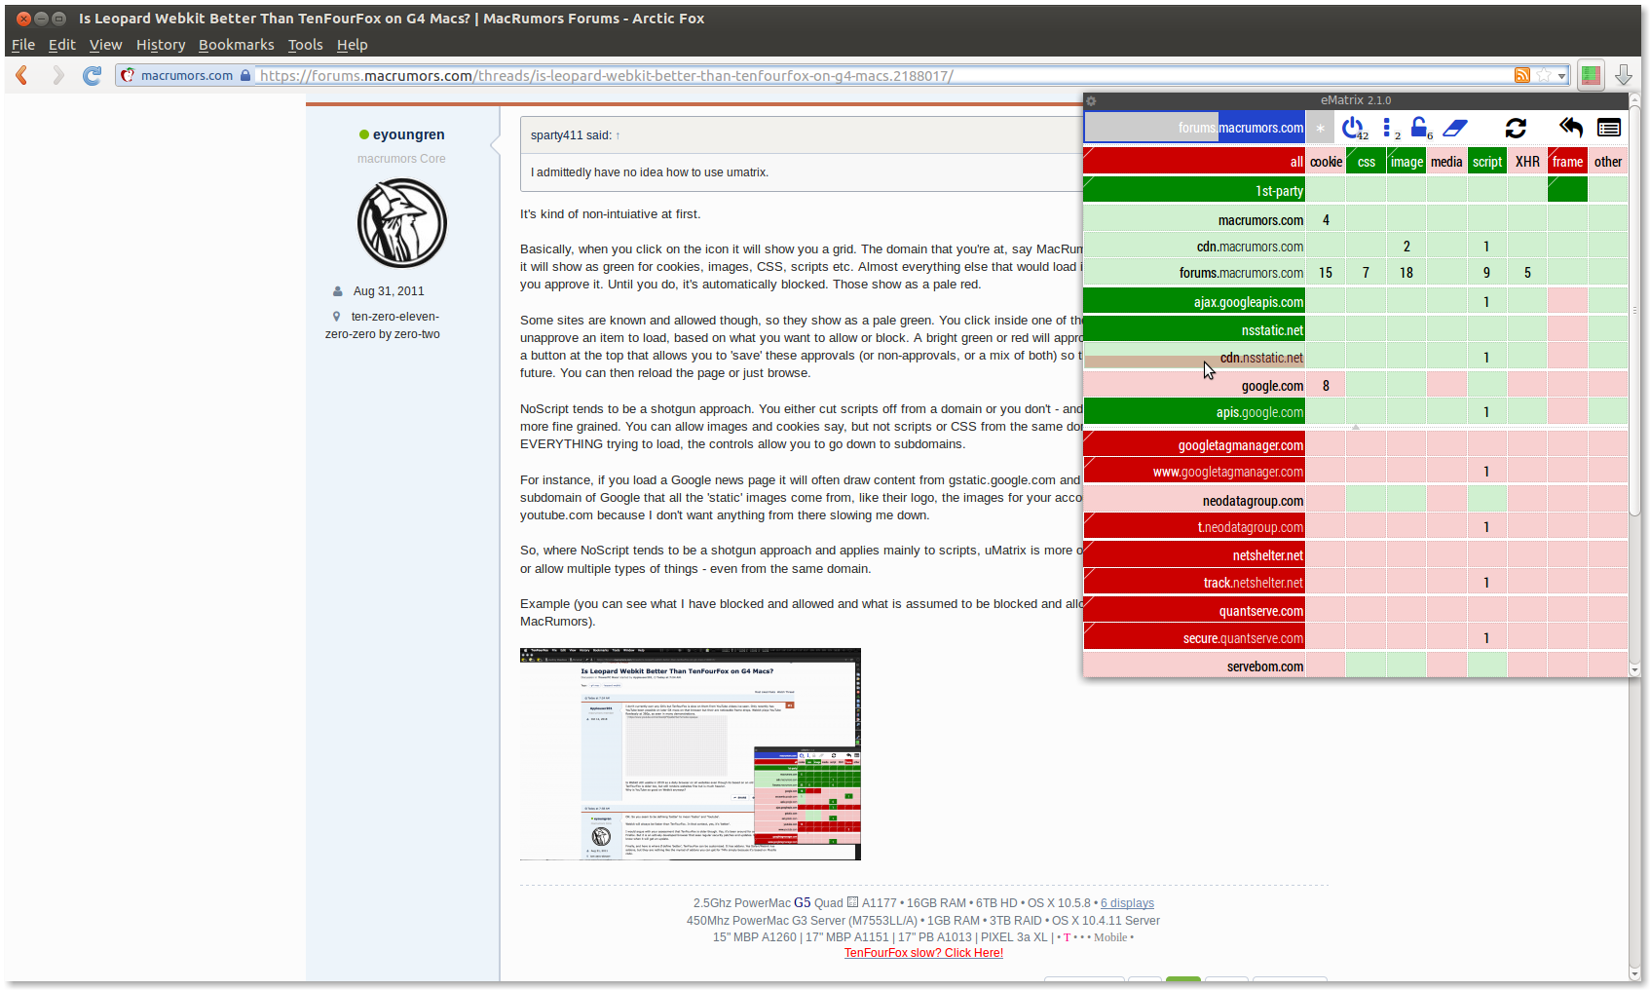Click the eraser icon in eMatrix
The image size is (1650, 990).
(1455, 128)
